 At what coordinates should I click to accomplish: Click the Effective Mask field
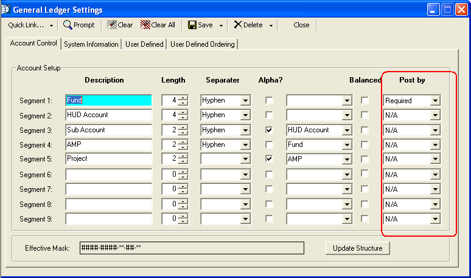pyautogui.click(x=192, y=248)
